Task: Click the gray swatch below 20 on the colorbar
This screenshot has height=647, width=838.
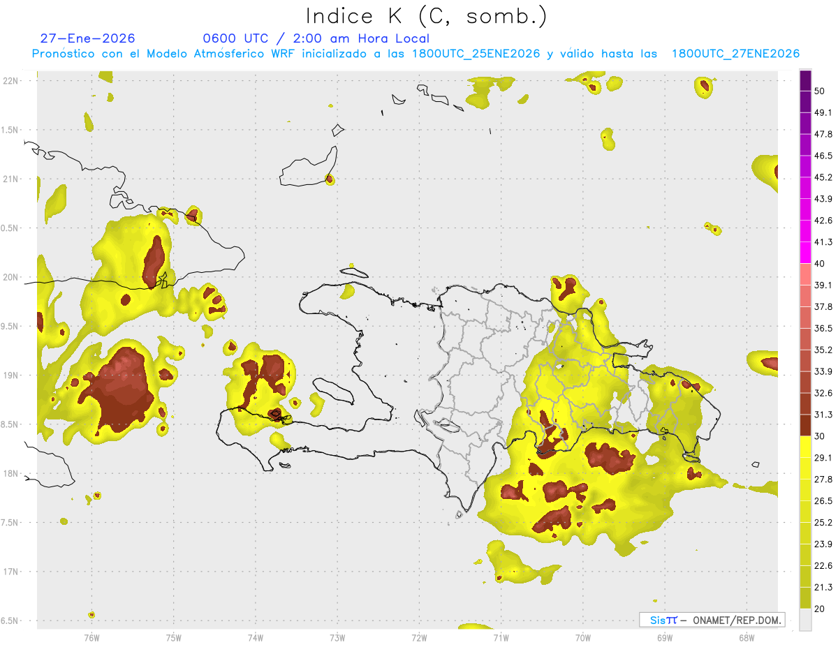Action: [x=805, y=620]
